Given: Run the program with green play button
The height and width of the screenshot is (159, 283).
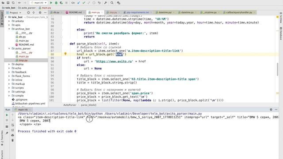Looking at the screenshot, I should [x=51, y=3].
